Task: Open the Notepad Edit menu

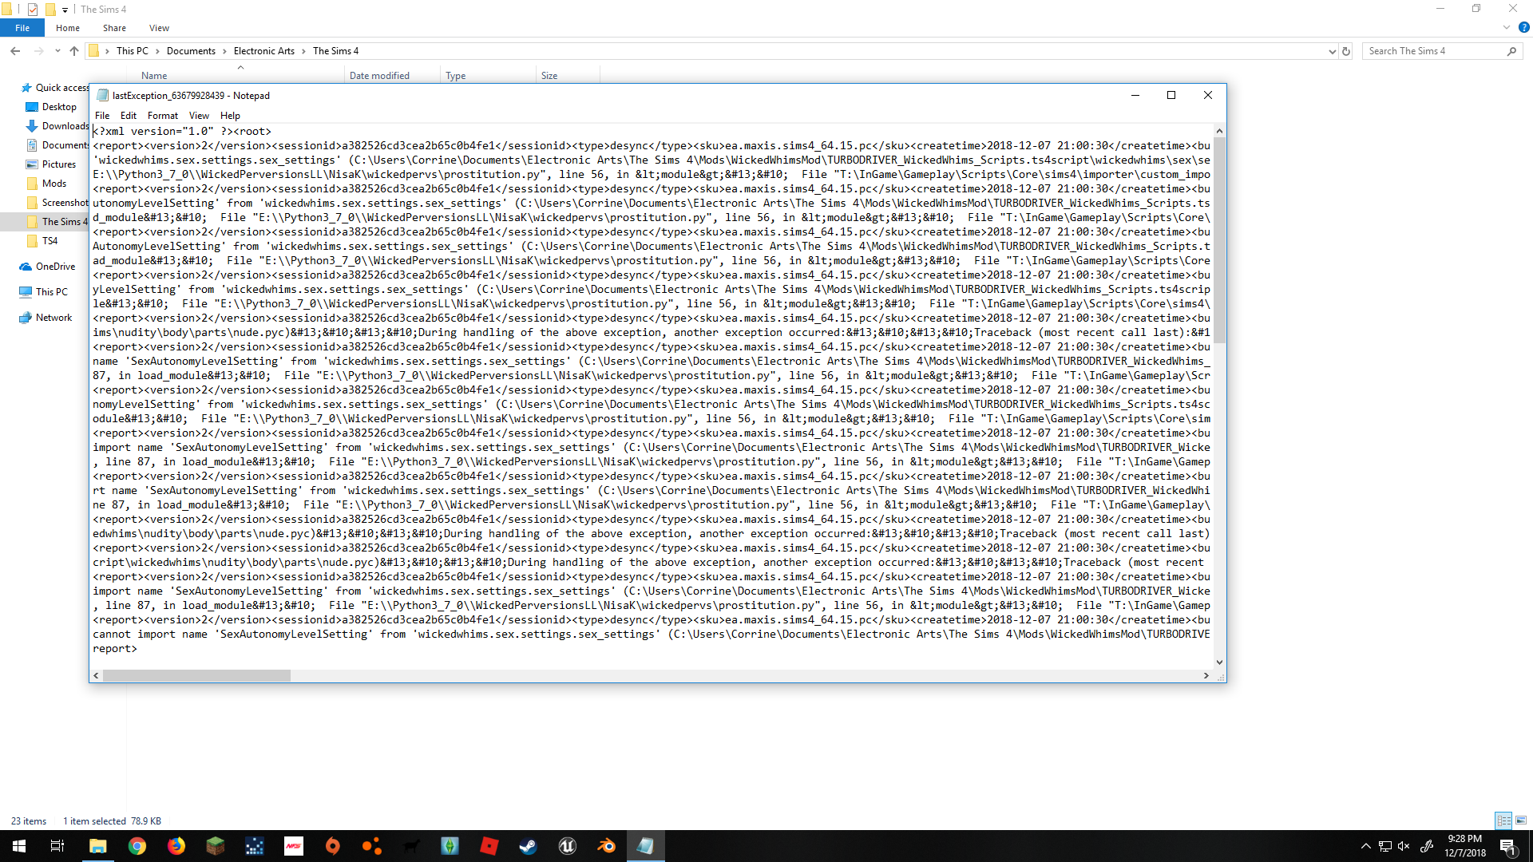Action: coord(129,116)
